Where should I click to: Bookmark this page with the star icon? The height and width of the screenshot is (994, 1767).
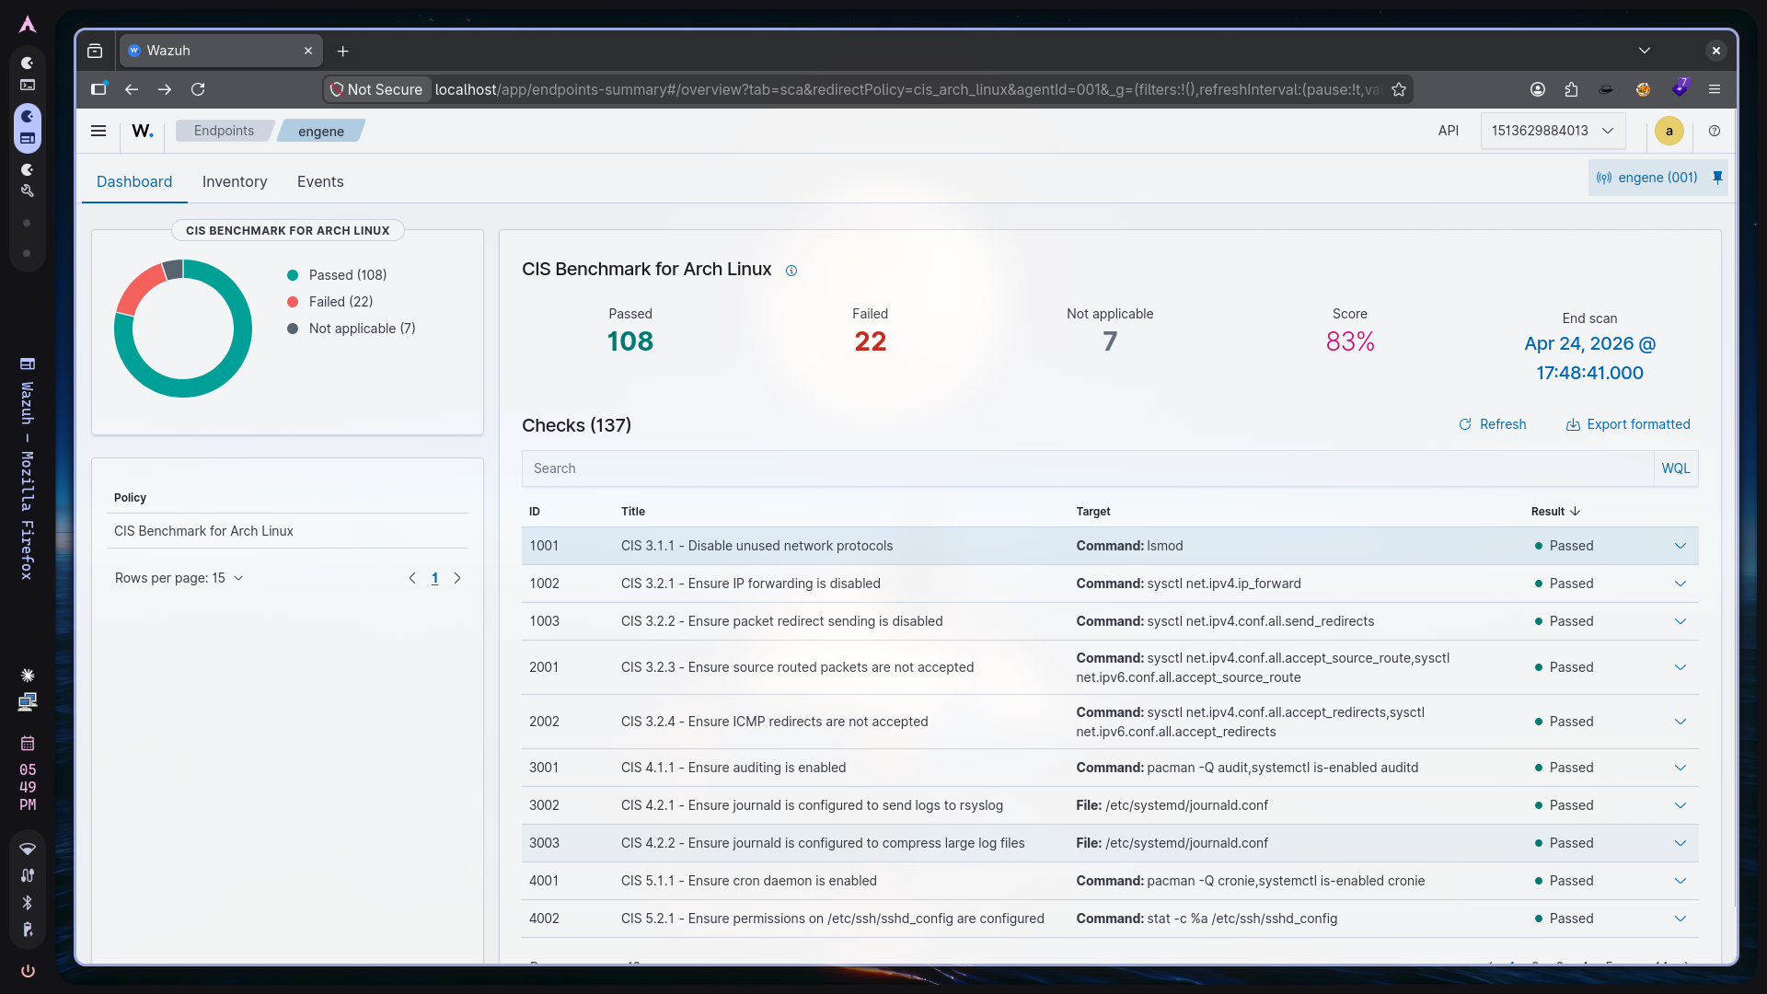pyautogui.click(x=1399, y=89)
